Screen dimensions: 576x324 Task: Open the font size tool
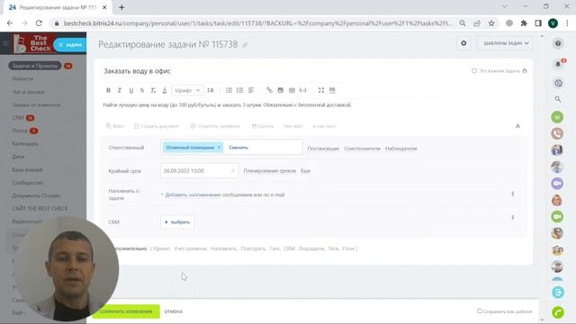pos(211,90)
